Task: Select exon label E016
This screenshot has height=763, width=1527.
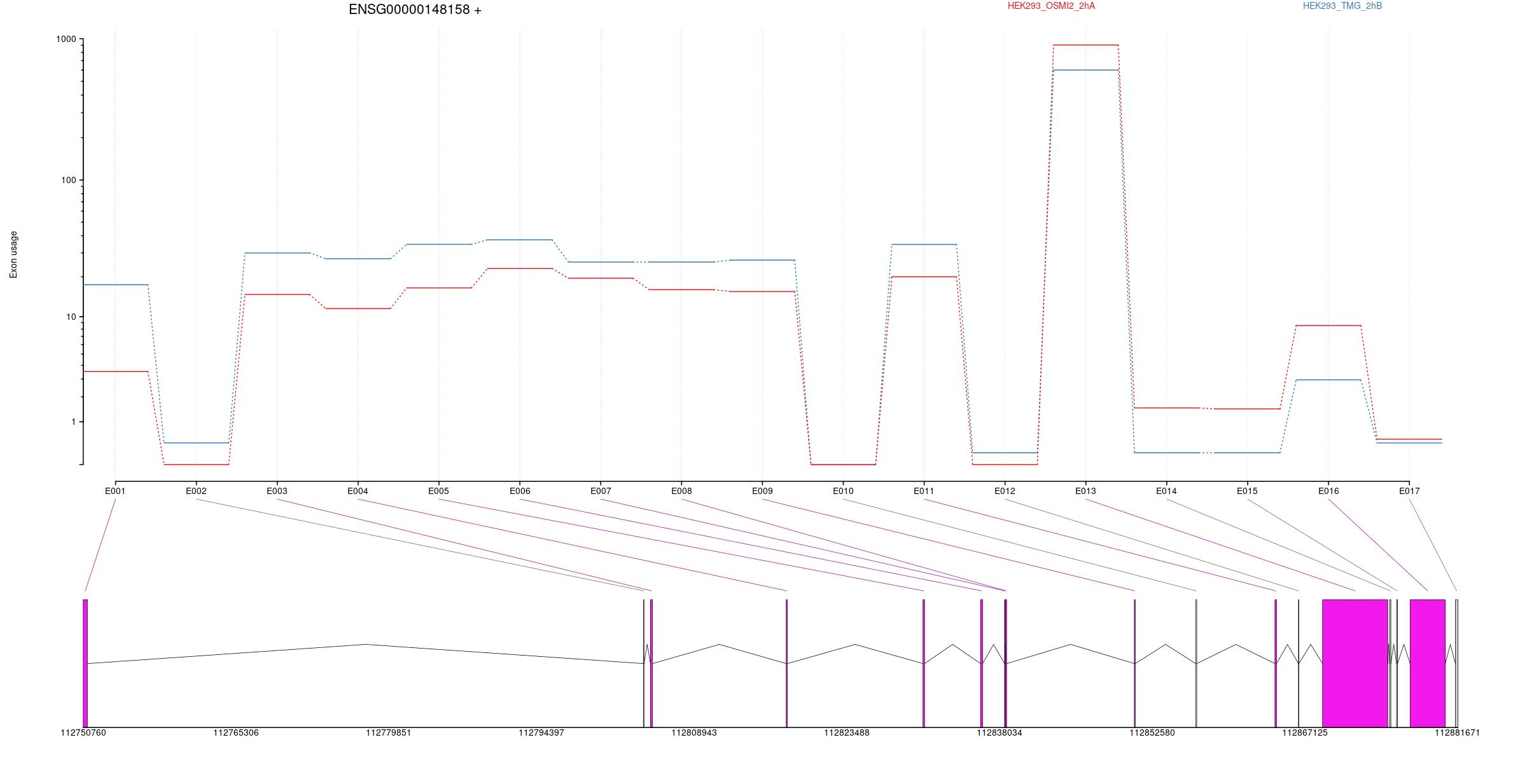Action: pos(1328,491)
